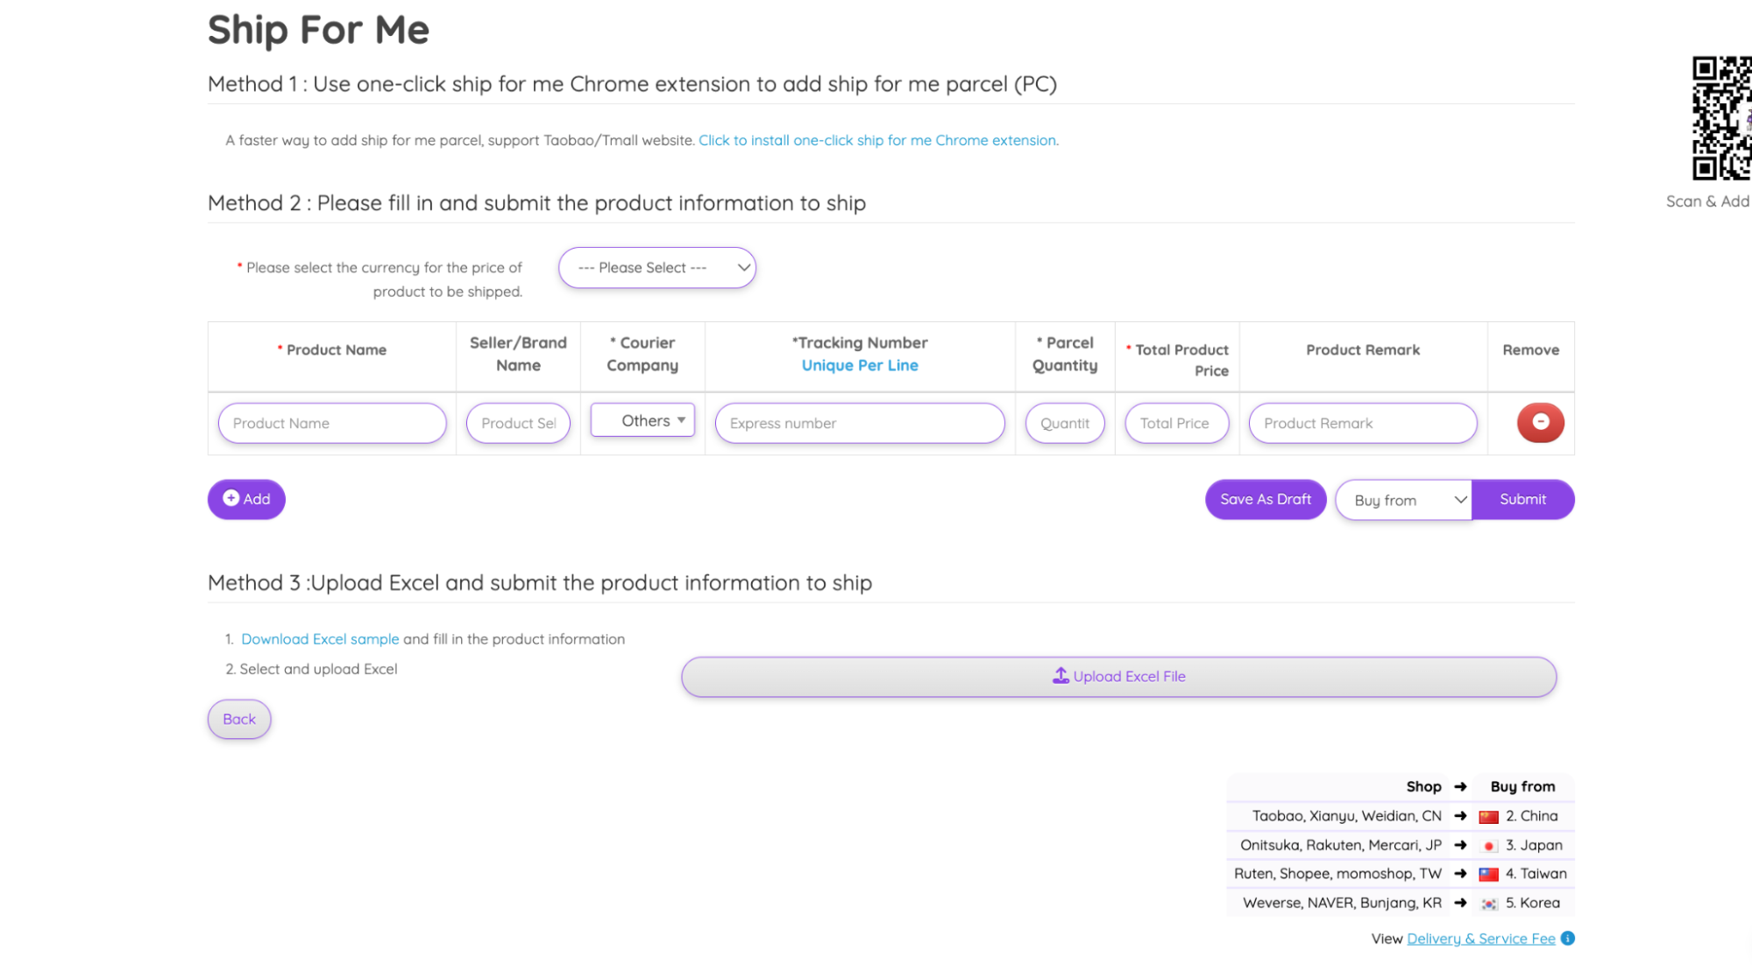Open the Buy from dropdown
1752x978 pixels.
(1403, 500)
